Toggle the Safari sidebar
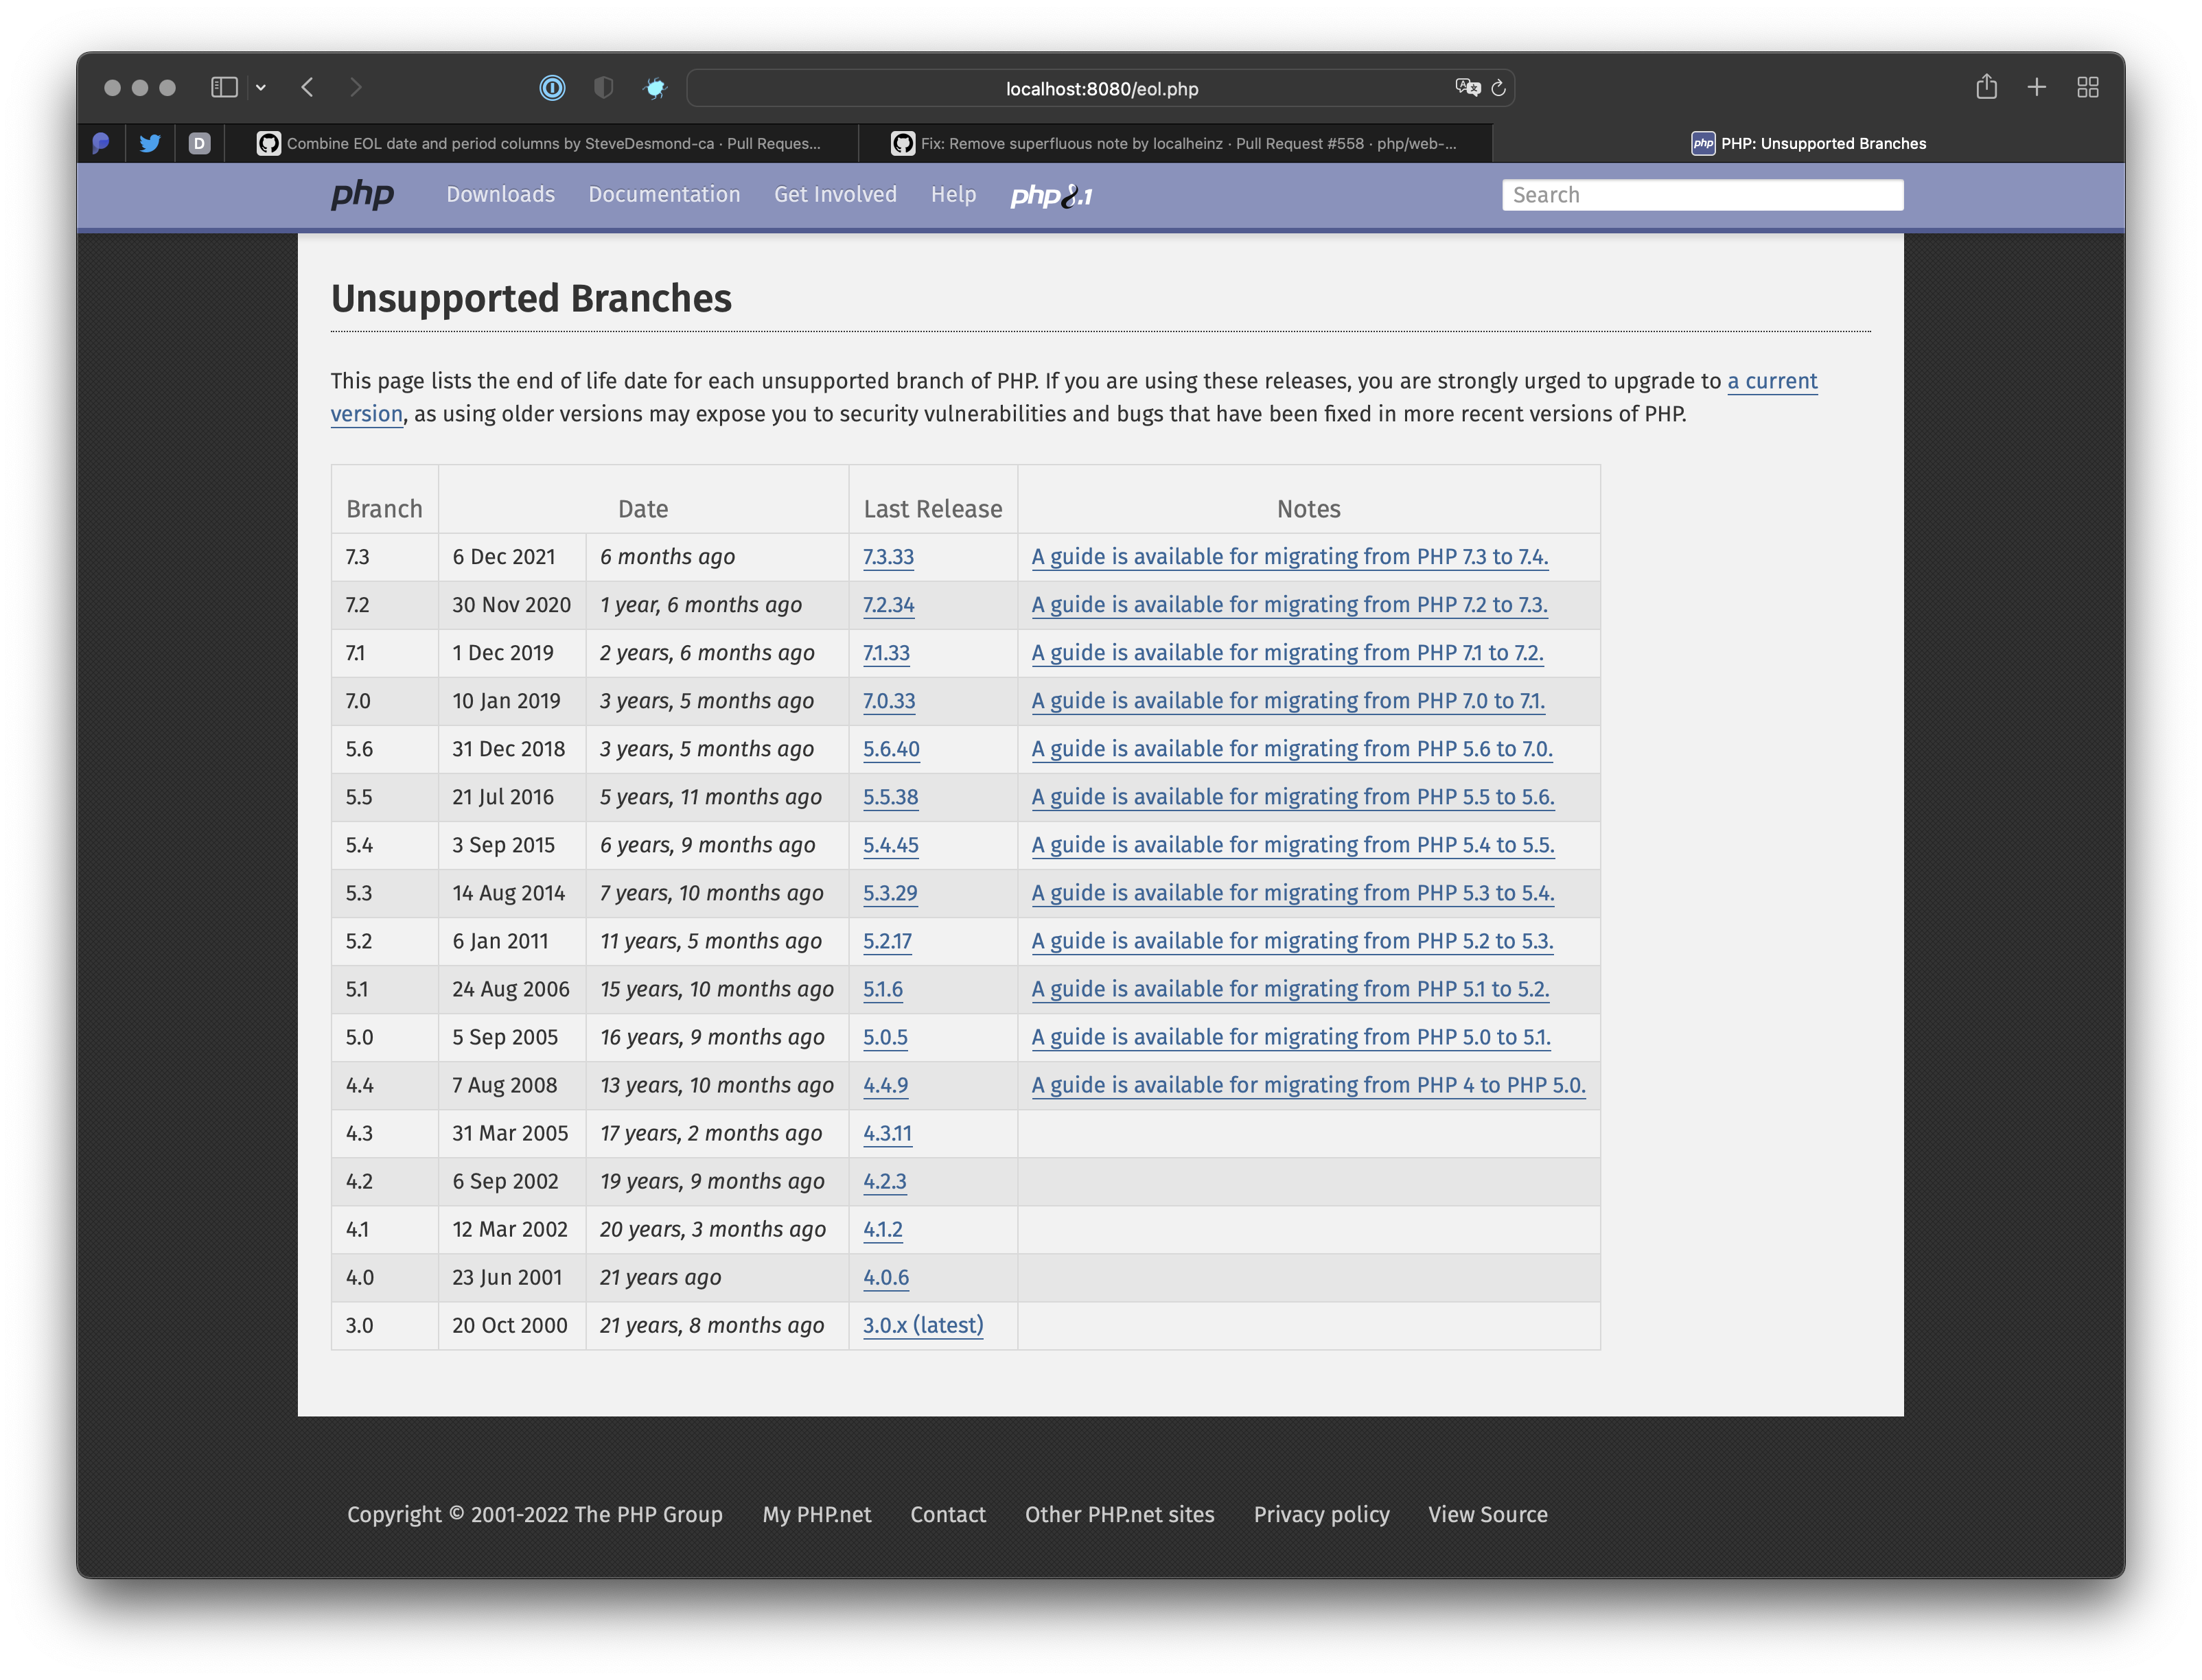2202x1680 pixels. pos(224,87)
